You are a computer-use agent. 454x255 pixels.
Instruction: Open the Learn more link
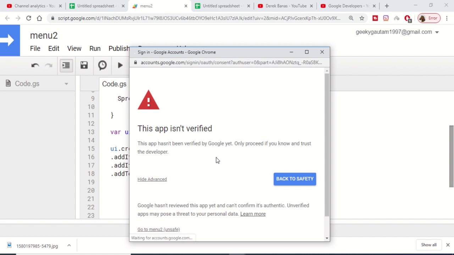pos(253,214)
